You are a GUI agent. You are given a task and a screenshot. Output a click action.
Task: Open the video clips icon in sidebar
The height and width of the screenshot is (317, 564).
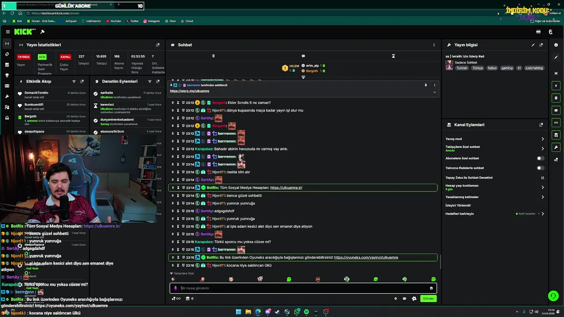(x=7, y=86)
